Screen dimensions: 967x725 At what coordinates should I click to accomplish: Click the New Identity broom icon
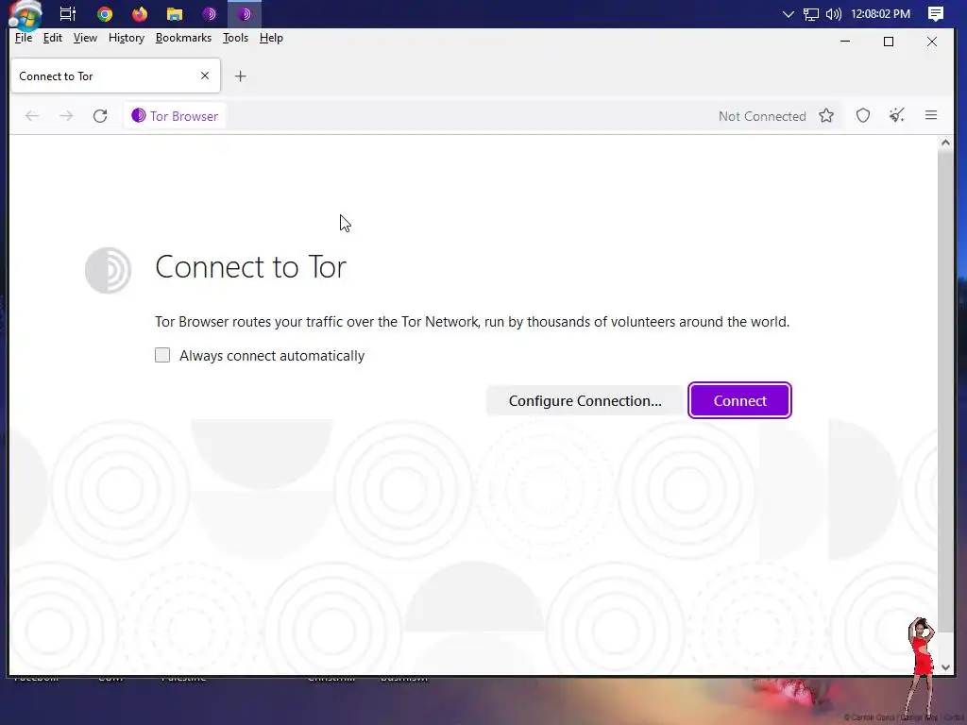[897, 115]
